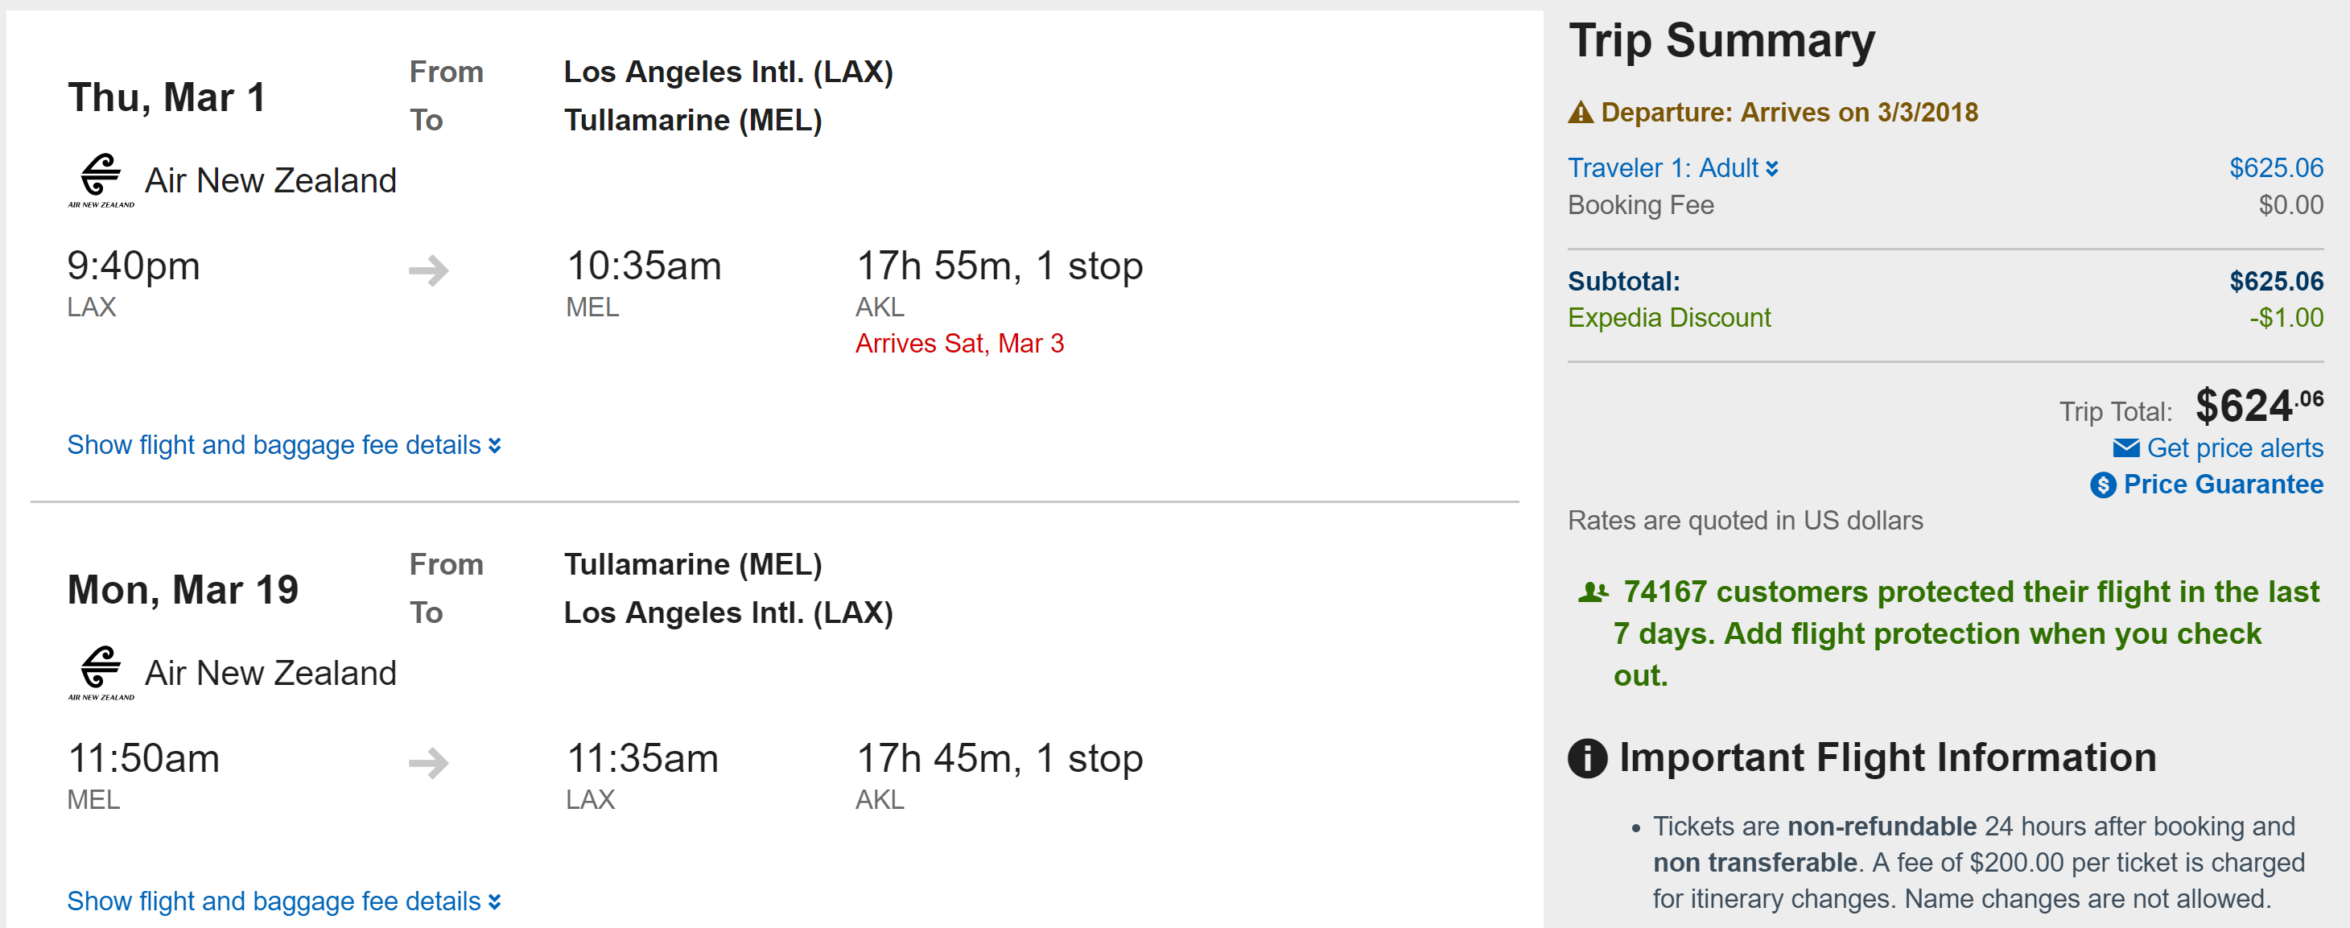Click the Thu, Mar 1 departure date heading
The height and width of the screenshot is (928, 2350).
(x=166, y=97)
